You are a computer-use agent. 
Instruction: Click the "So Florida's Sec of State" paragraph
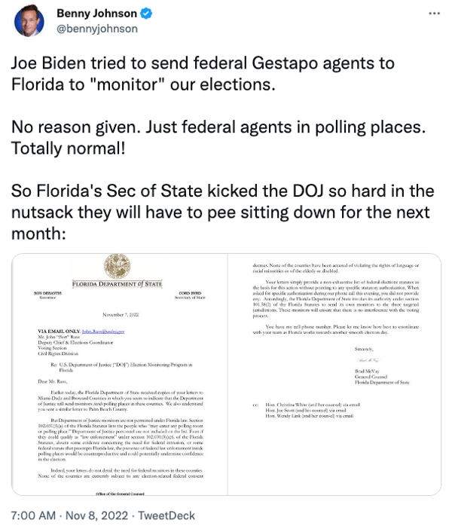[x=223, y=212]
